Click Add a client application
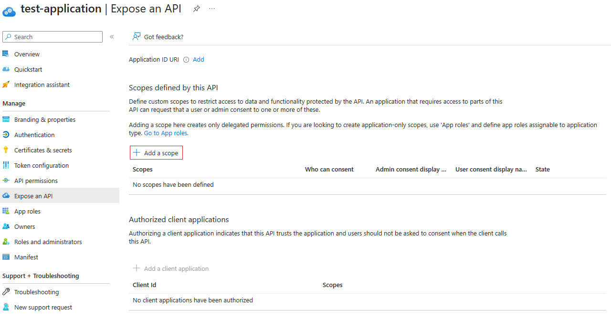The height and width of the screenshot is (321, 611). [171, 268]
